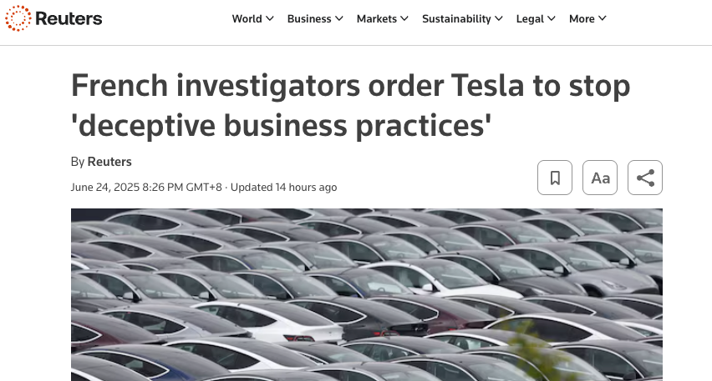Click the Reuters wordmark in header
This screenshot has width=712, height=381.
[x=69, y=18]
